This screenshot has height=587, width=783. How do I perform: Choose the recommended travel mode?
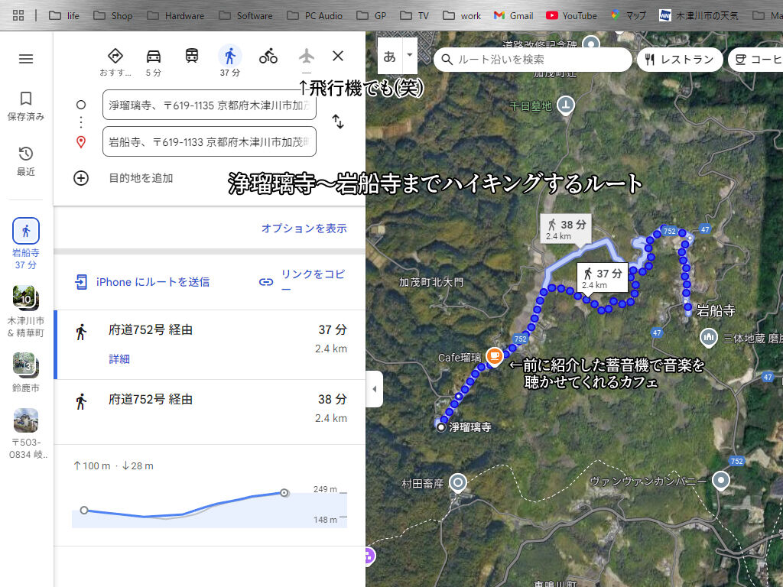coord(115,56)
